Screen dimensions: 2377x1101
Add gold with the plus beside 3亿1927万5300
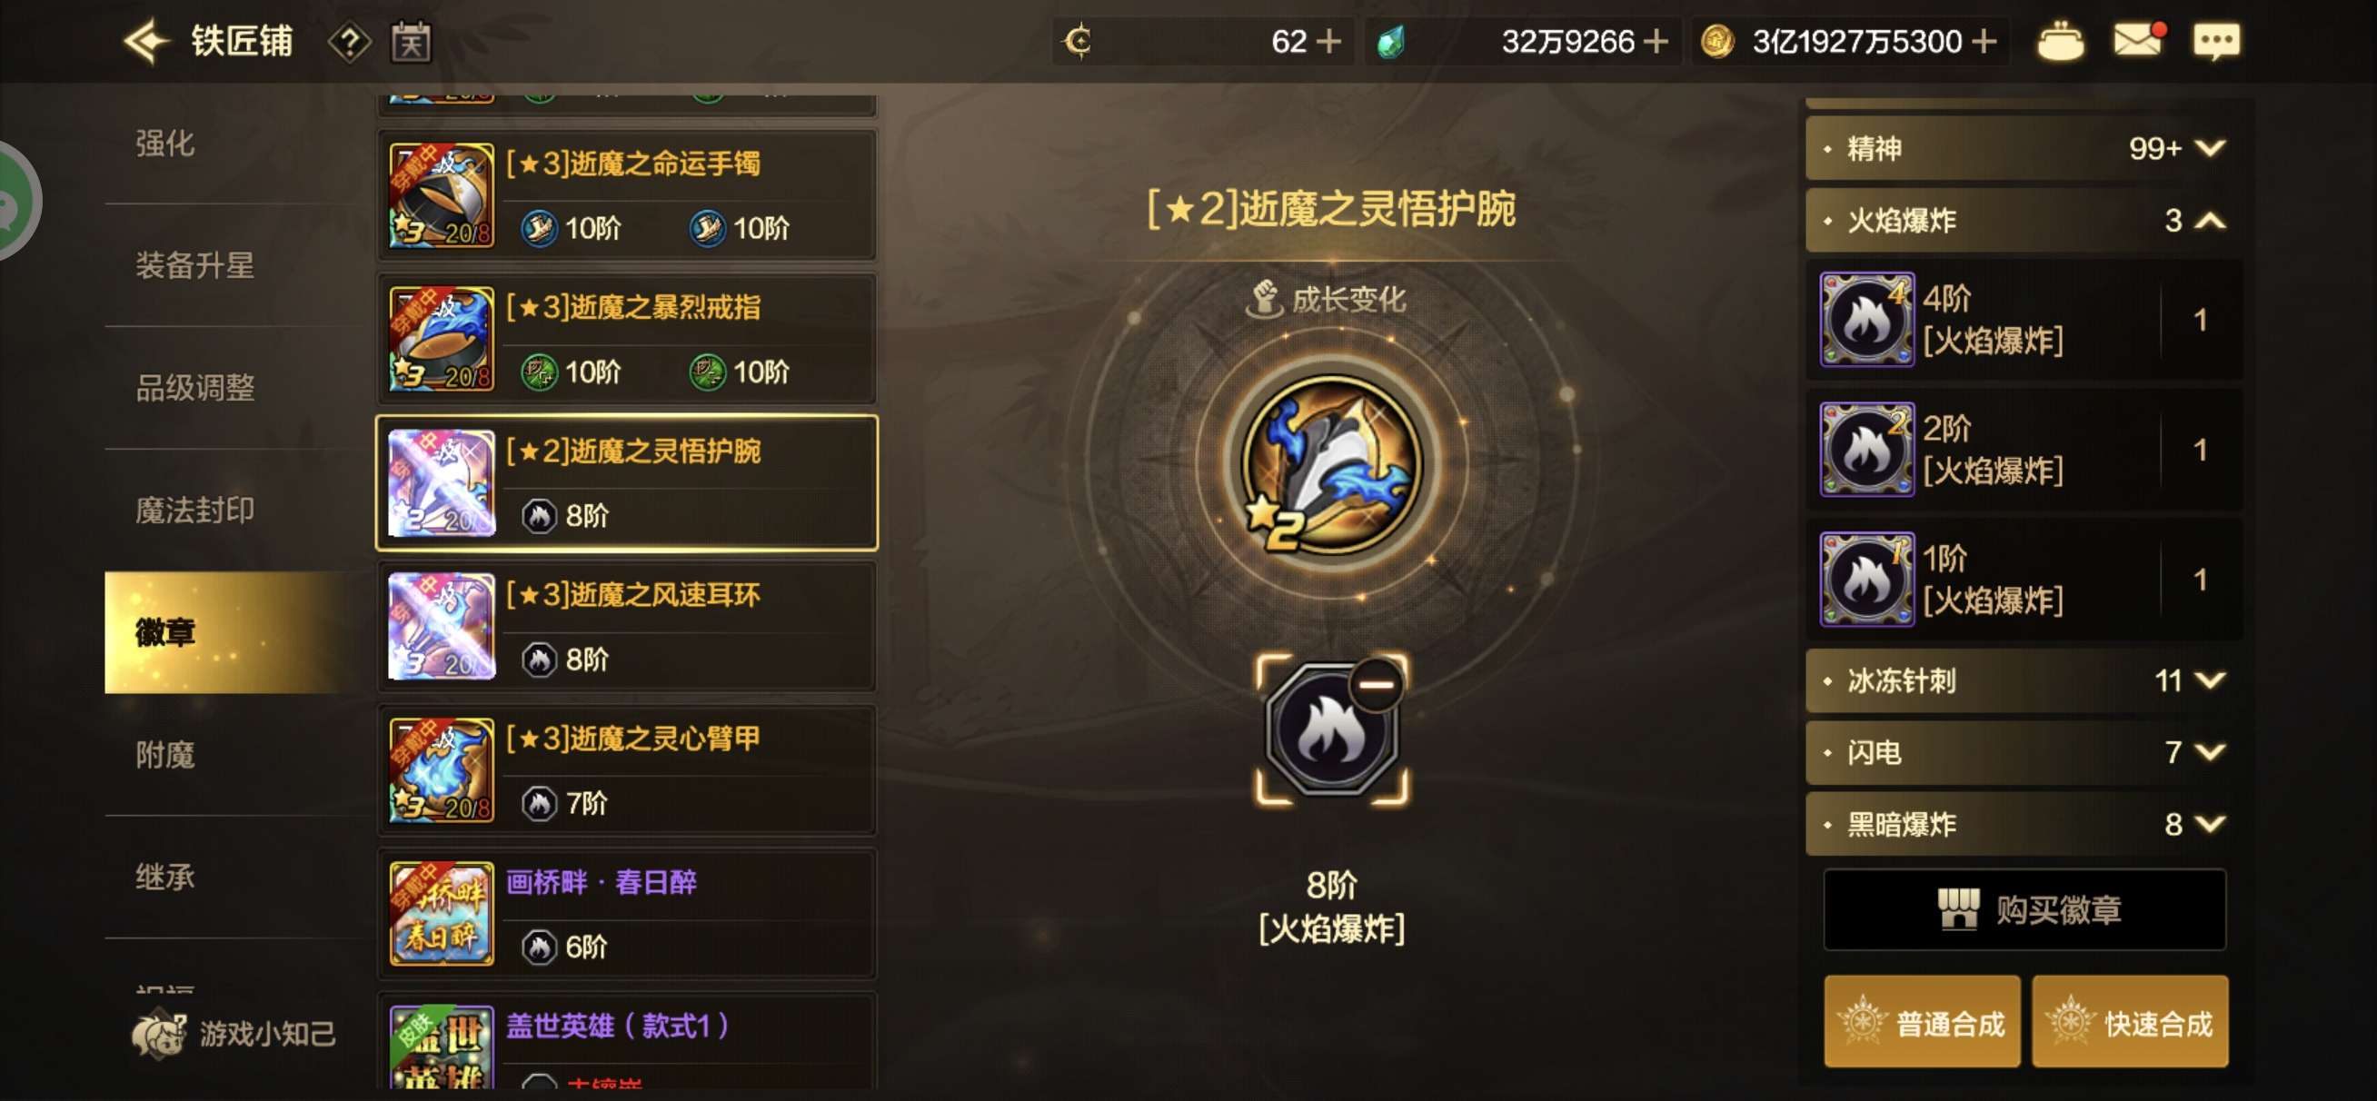pyautogui.click(x=1984, y=42)
